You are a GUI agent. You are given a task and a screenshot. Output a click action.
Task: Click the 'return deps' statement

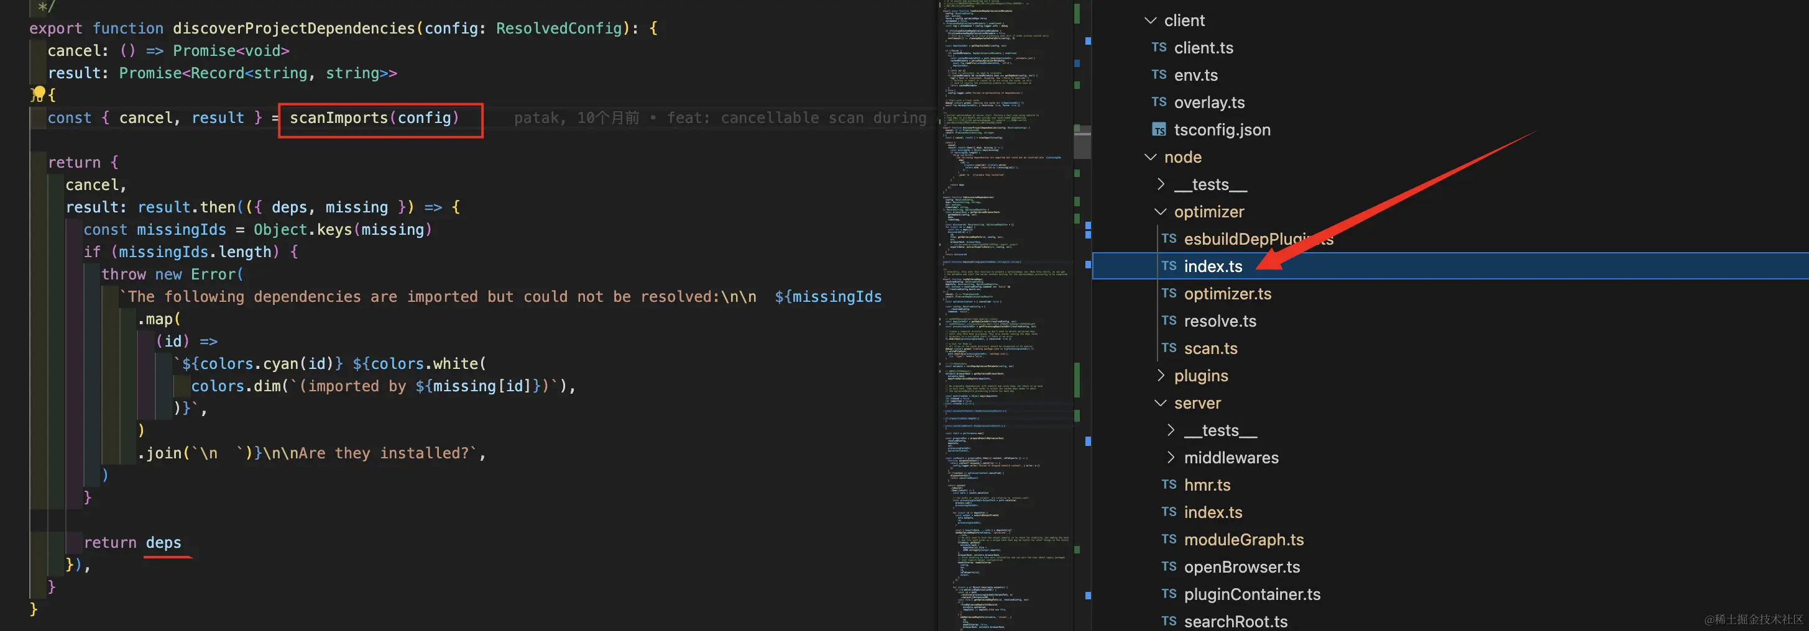[132, 543]
